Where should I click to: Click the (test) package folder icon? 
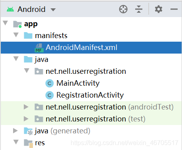39,119
